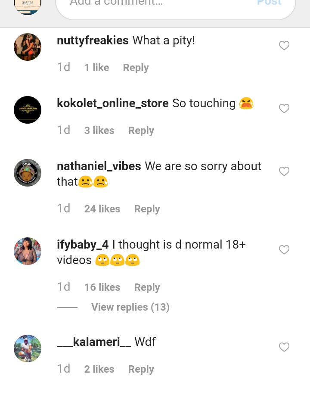This screenshot has width=310, height=414.
Task: Open kokolet_online_store avatar
Action: [x=28, y=110]
